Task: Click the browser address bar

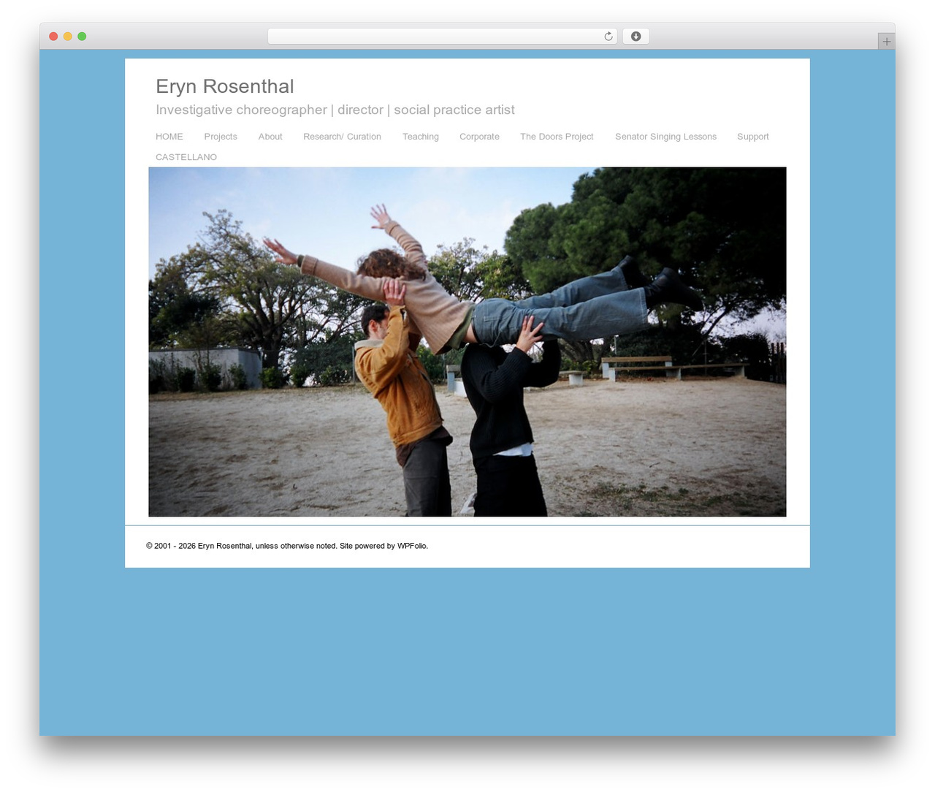Action: pos(442,37)
